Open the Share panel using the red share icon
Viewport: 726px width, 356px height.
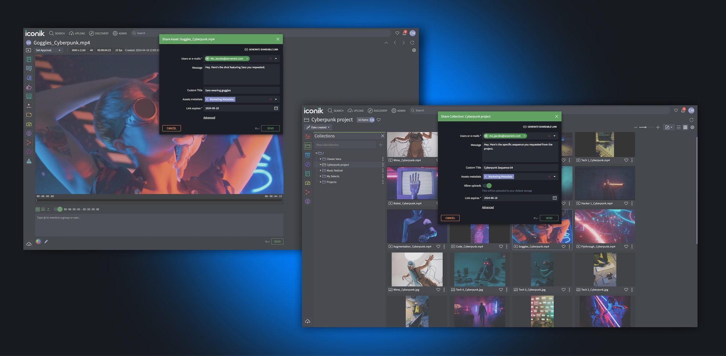point(29,142)
